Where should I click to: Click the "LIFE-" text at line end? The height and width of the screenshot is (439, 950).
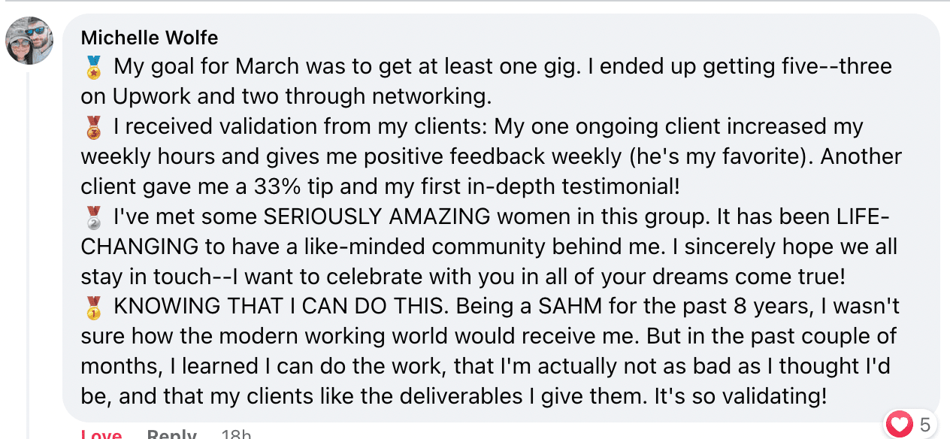click(864, 217)
